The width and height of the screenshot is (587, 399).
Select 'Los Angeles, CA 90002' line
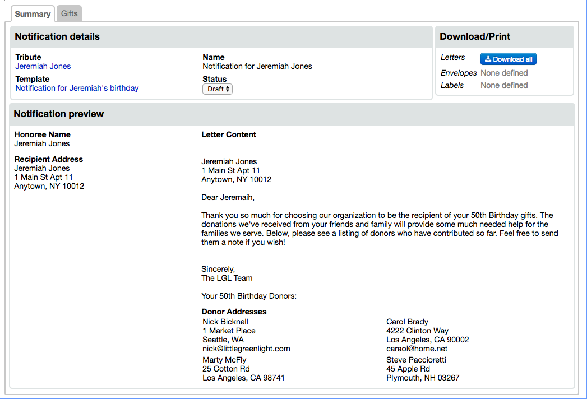(428, 340)
